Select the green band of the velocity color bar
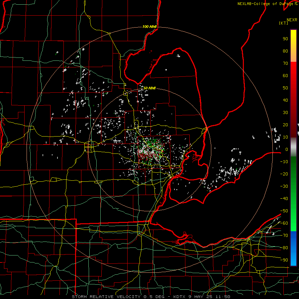Image resolution: width=299 pixels, height=299 pixels. click(x=293, y=194)
